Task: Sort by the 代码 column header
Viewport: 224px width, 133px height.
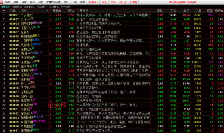Action: [12, 11]
